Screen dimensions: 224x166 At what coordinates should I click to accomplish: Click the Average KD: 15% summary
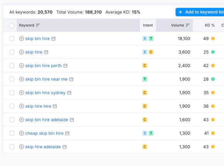coord(123,12)
